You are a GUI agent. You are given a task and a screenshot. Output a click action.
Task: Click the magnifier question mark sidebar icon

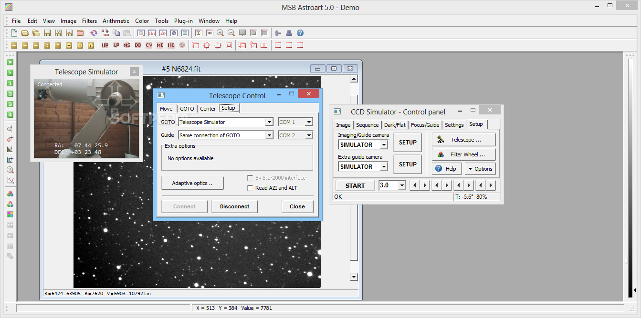(x=10, y=170)
